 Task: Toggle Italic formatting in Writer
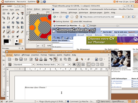pos(78,65)
